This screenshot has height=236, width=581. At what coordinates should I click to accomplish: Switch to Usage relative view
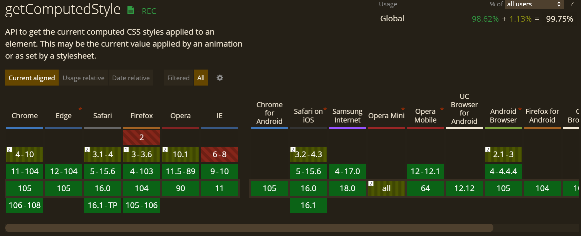[84, 78]
